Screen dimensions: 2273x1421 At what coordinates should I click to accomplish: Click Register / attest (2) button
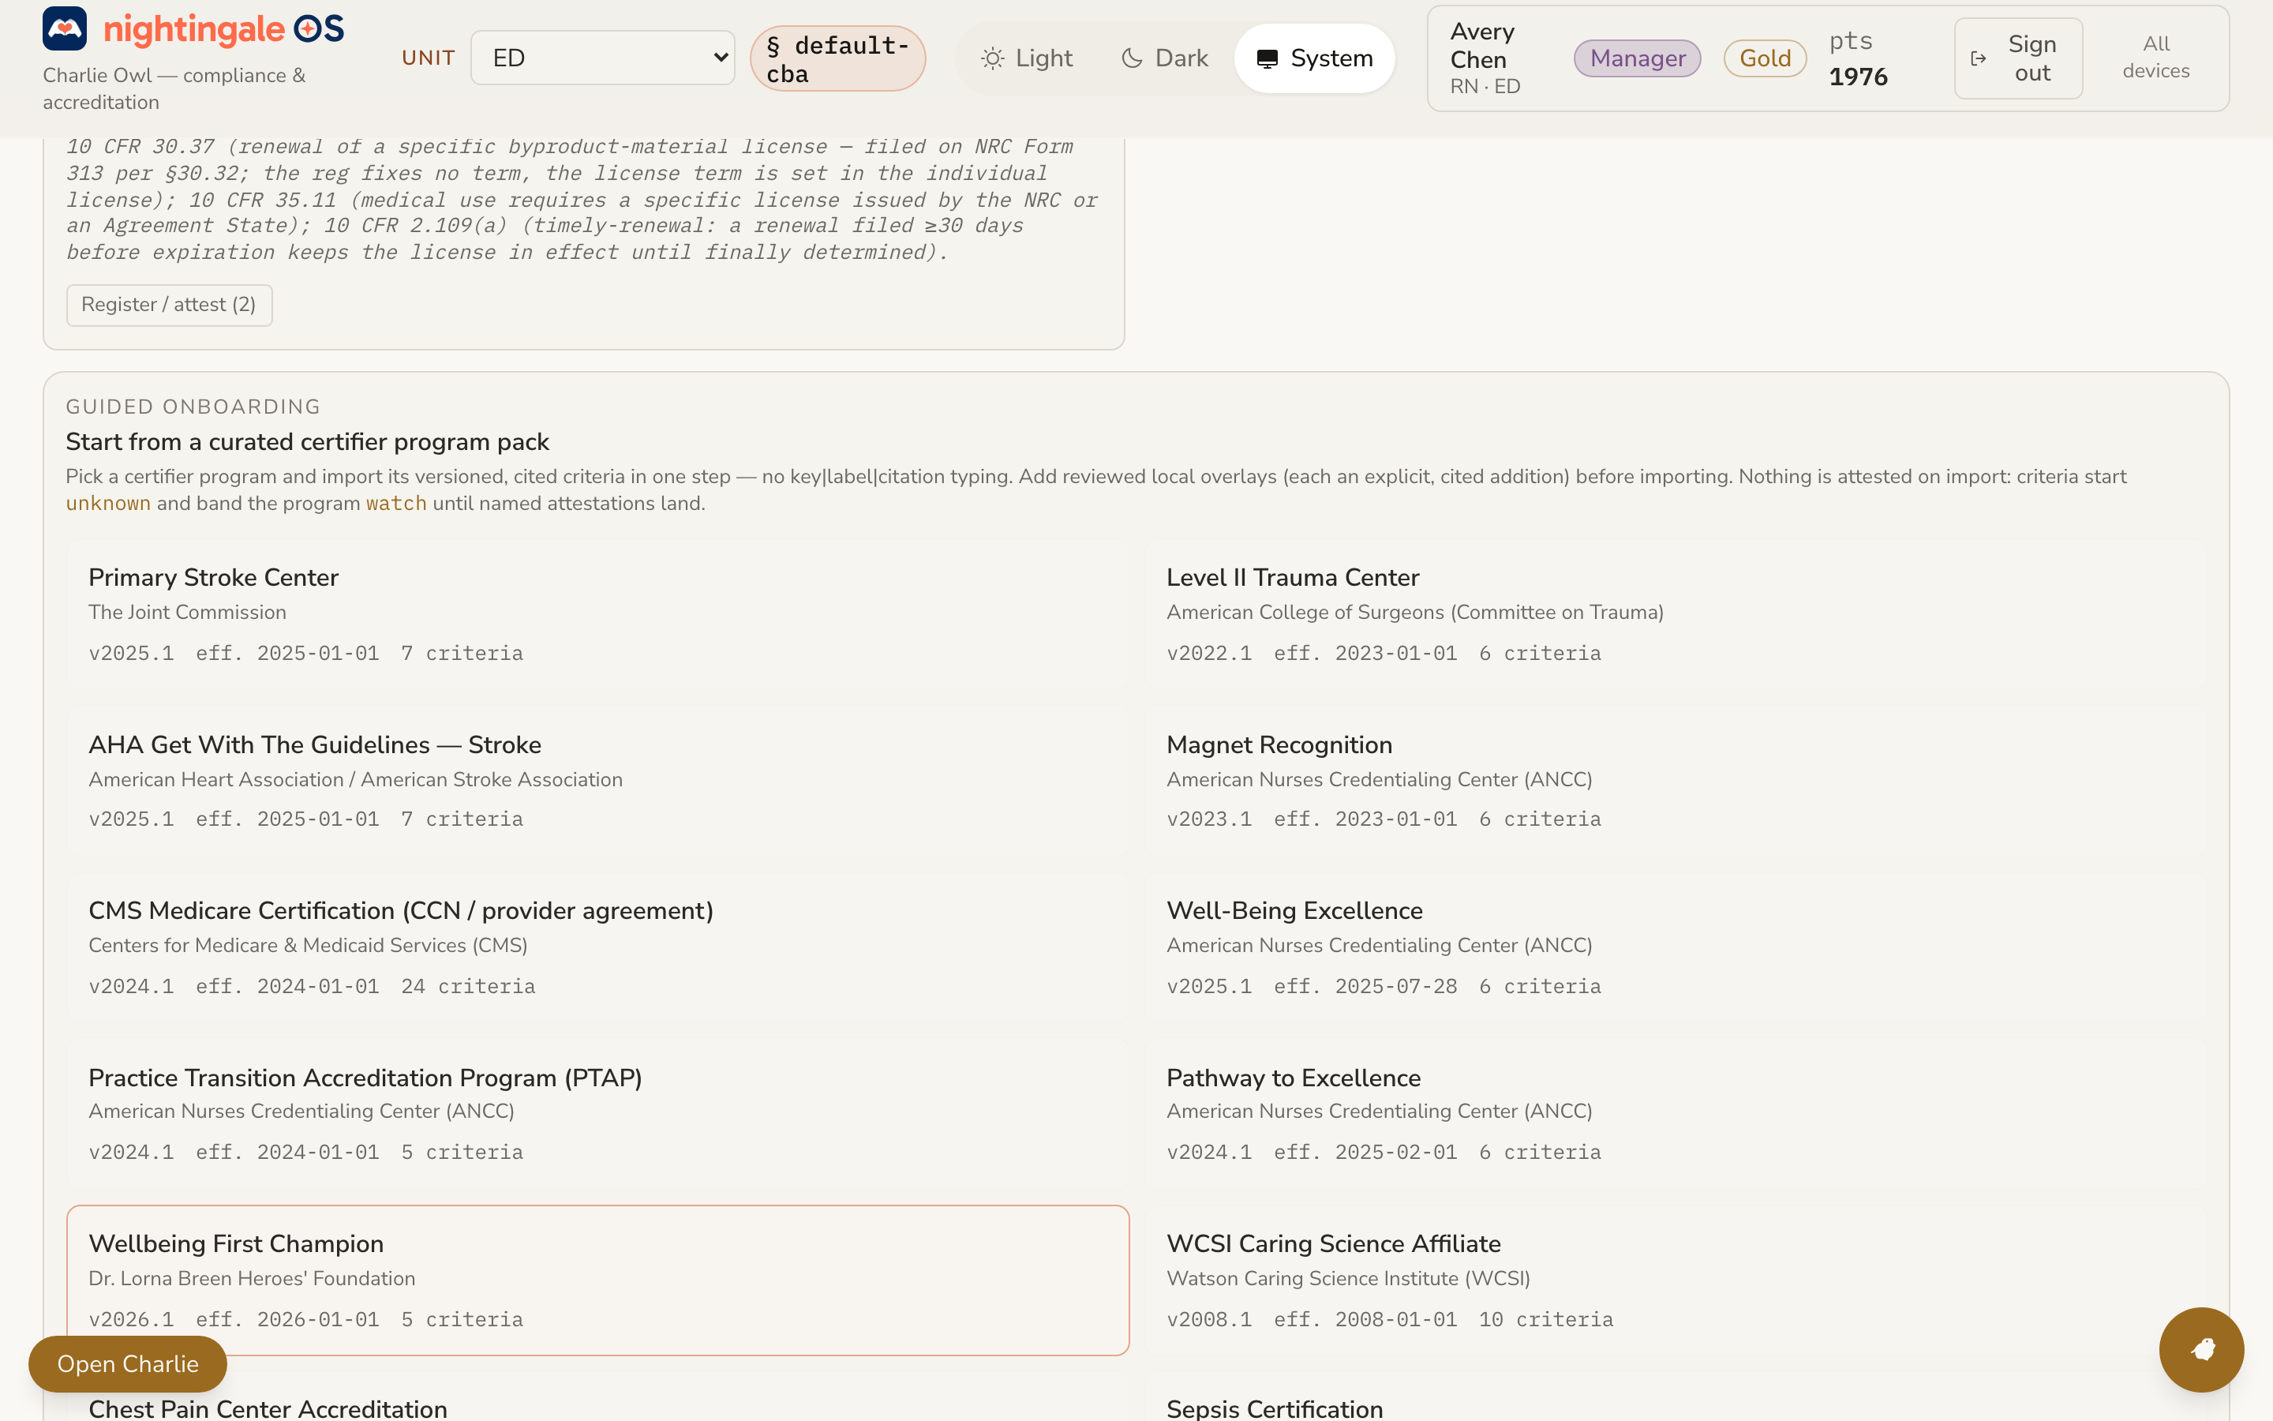169,305
